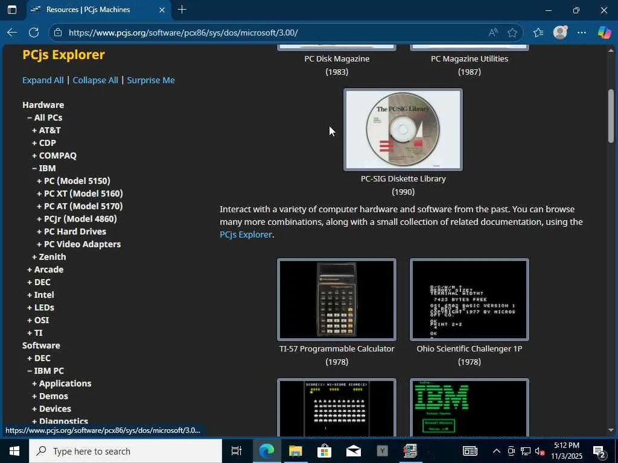Click the Type here to search box
This screenshot has width=618, height=463.
tap(126, 451)
